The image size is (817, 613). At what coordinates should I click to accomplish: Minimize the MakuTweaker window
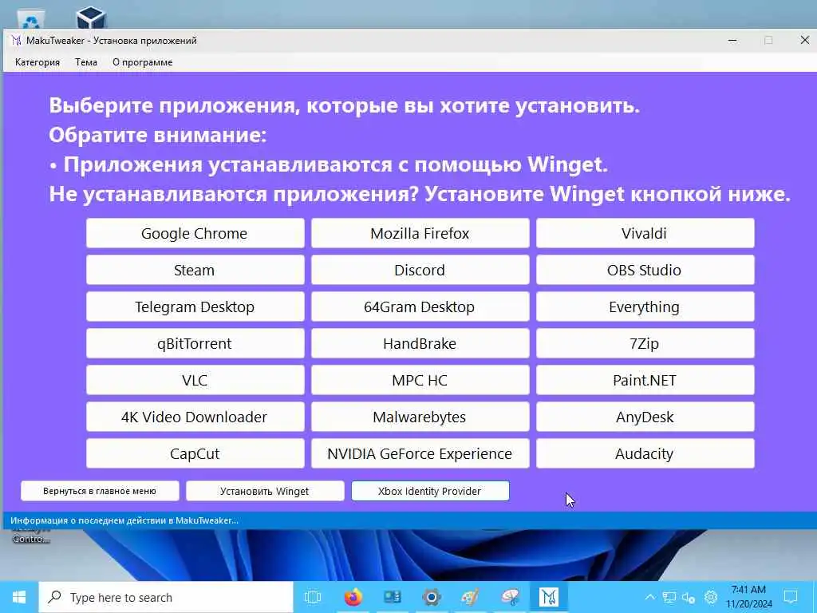[732, 40]
